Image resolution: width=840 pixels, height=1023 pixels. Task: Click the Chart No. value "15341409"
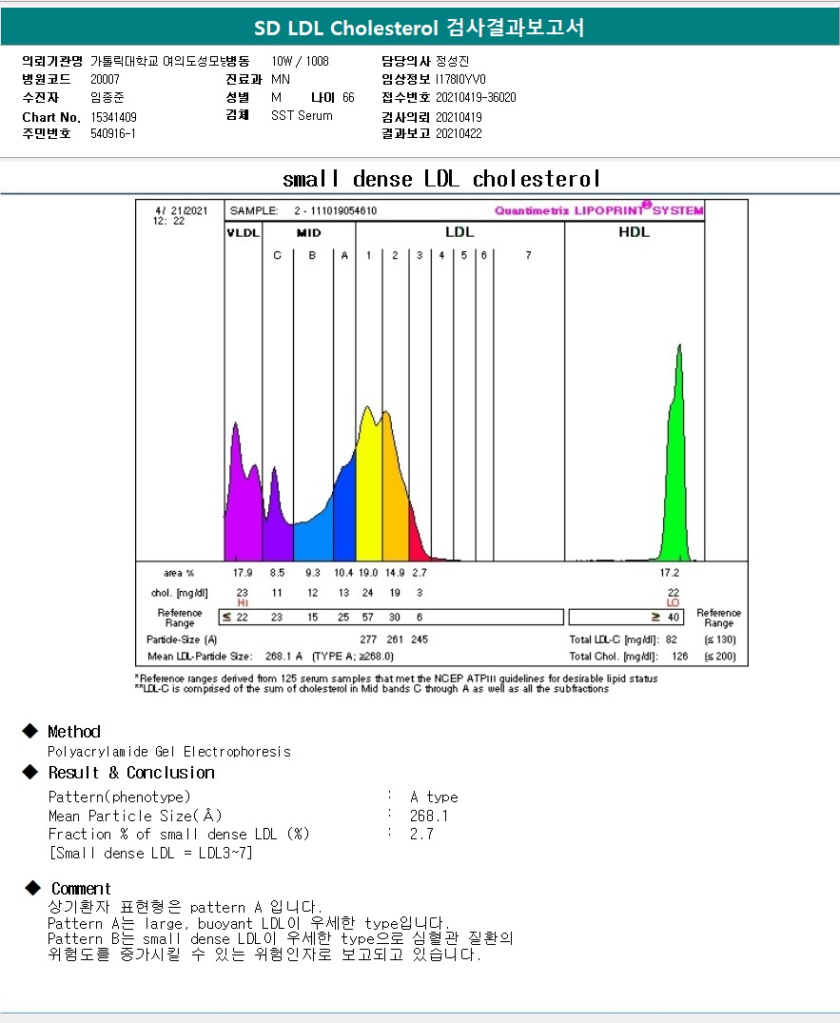point(113,117)
